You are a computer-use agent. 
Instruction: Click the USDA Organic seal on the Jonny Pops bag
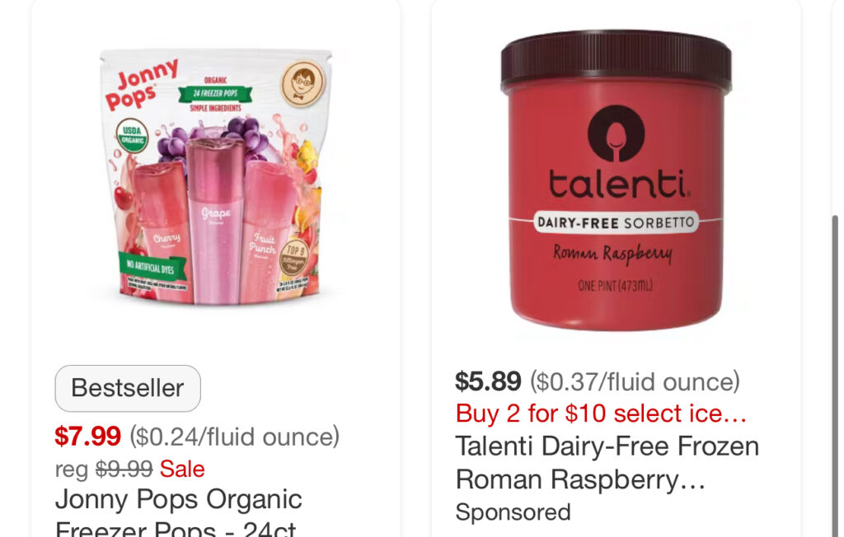(133, 135)
